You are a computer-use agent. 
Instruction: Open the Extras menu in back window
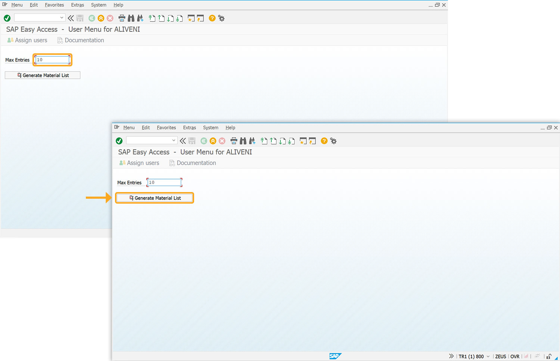[x=78, y=5]
